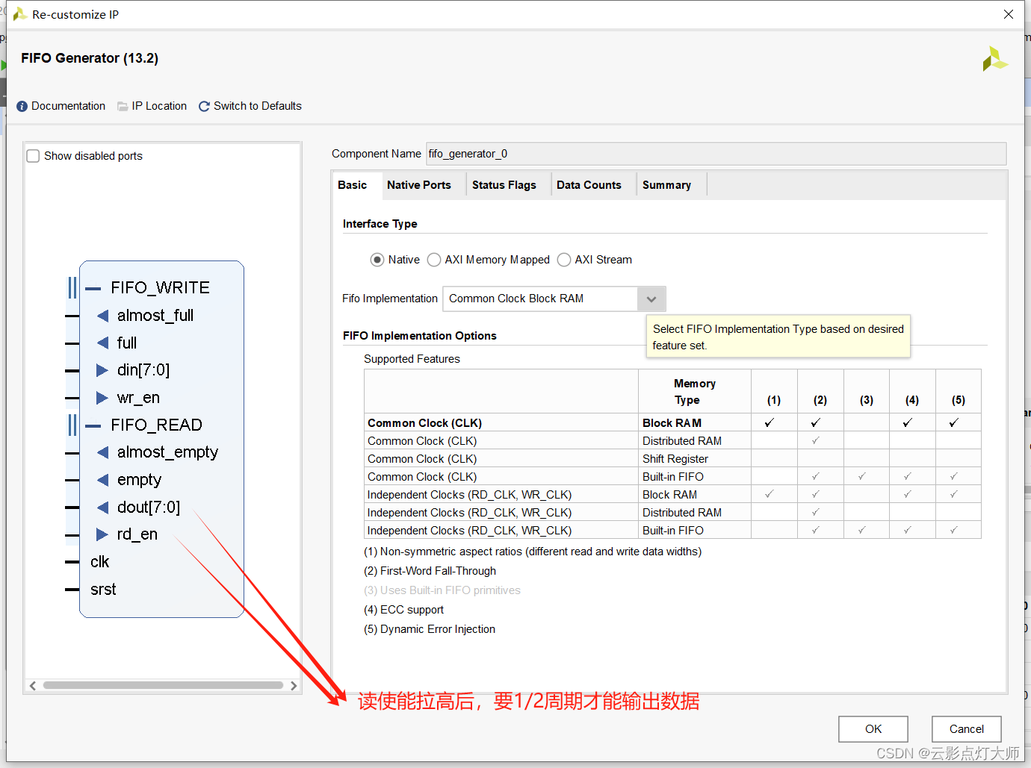Click the Xilinx logo at top right
Image resolution: width=1031 pixels, height=768 pixels.
coord(994,59)
